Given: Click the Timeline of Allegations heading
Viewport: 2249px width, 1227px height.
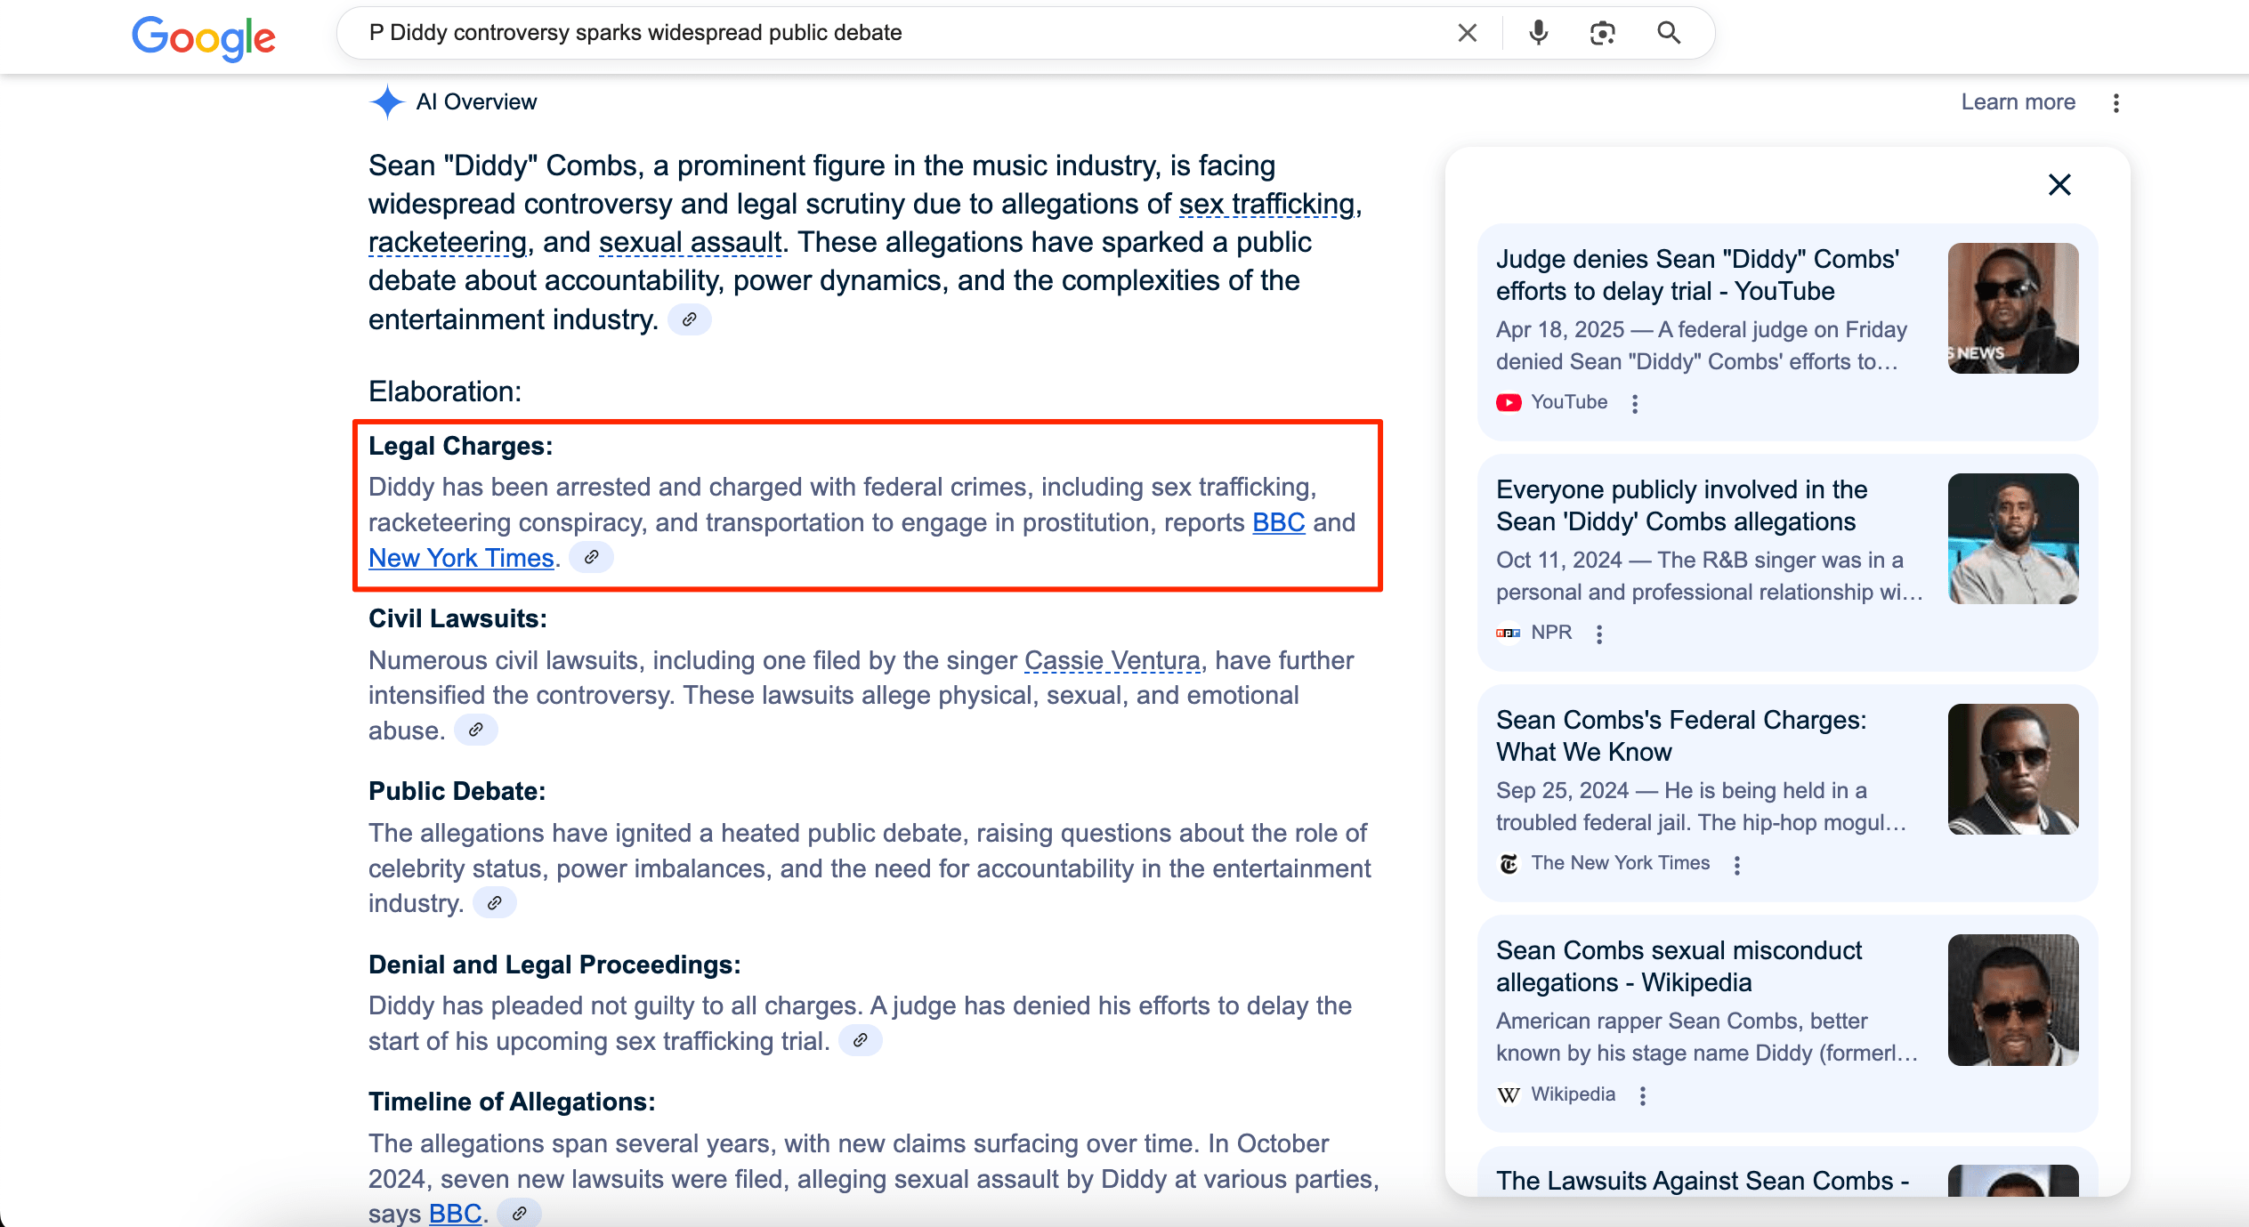Looking at the screenshot, I should point(512,1102).
